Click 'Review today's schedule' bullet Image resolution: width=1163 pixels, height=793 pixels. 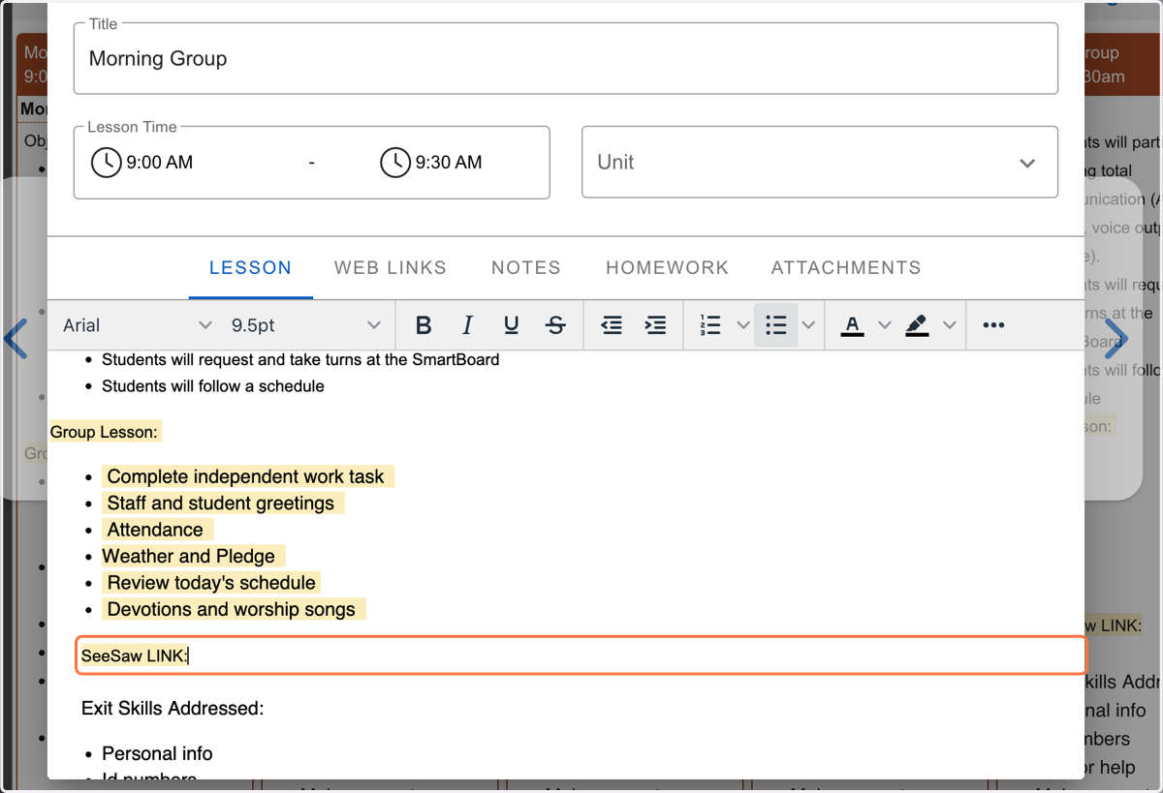click(211, 583)
